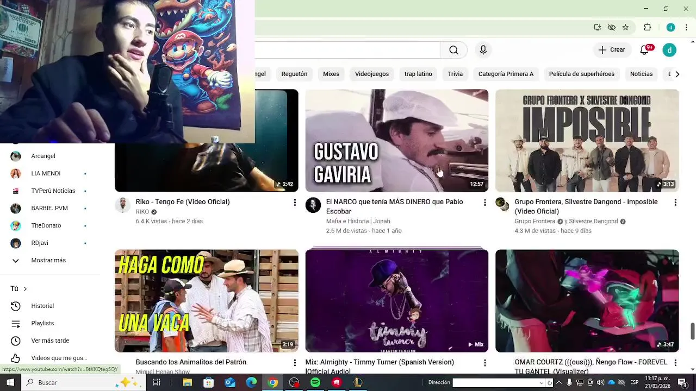Screen dimensions: 696x391
Task: Open options menu for El NARCO video
Action: coord(485,203)
